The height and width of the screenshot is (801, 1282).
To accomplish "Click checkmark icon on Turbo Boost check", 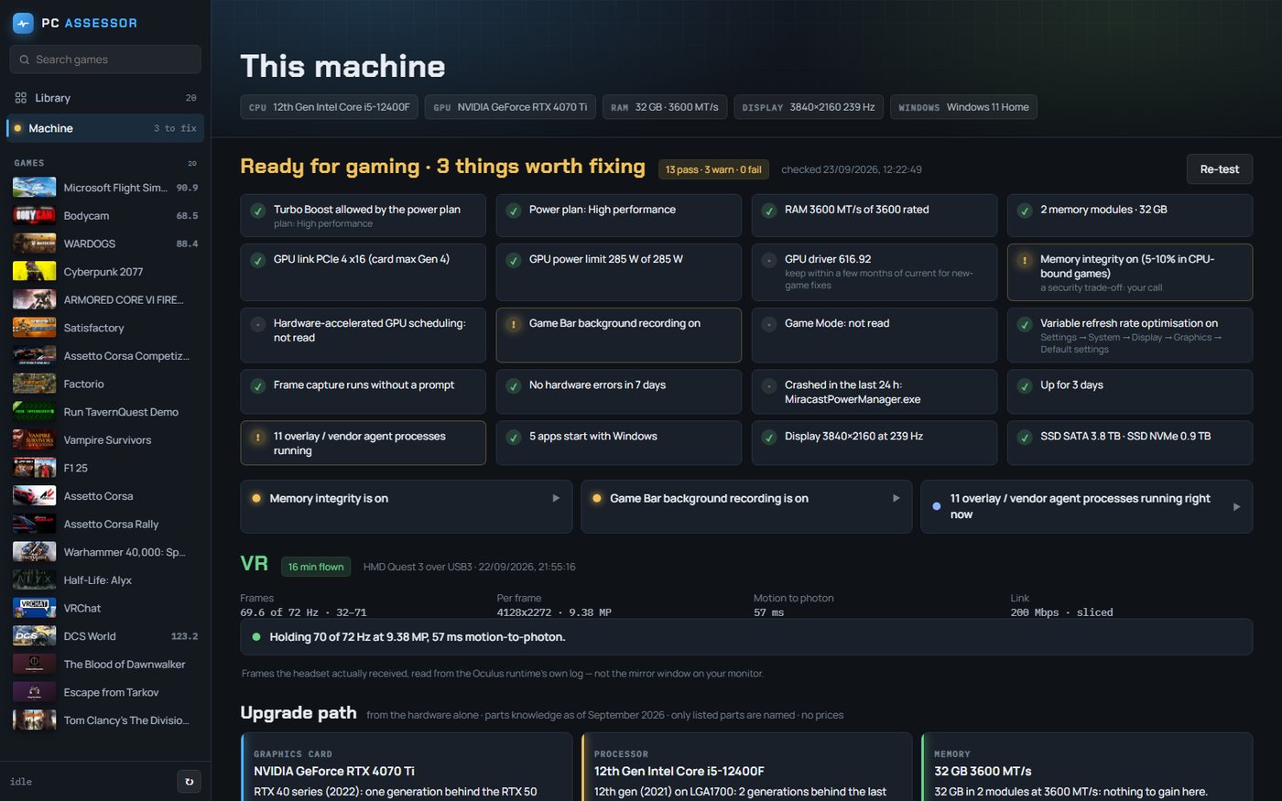I will coord(258,211).
